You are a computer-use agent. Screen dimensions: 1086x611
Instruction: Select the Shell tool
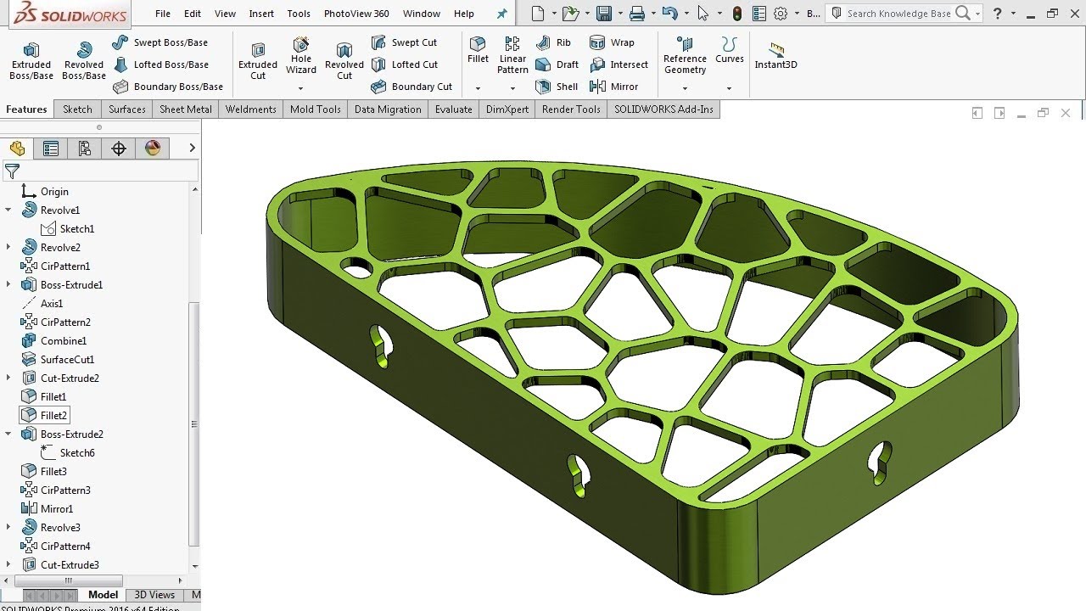pyautogui.click(x=557, y=87)
